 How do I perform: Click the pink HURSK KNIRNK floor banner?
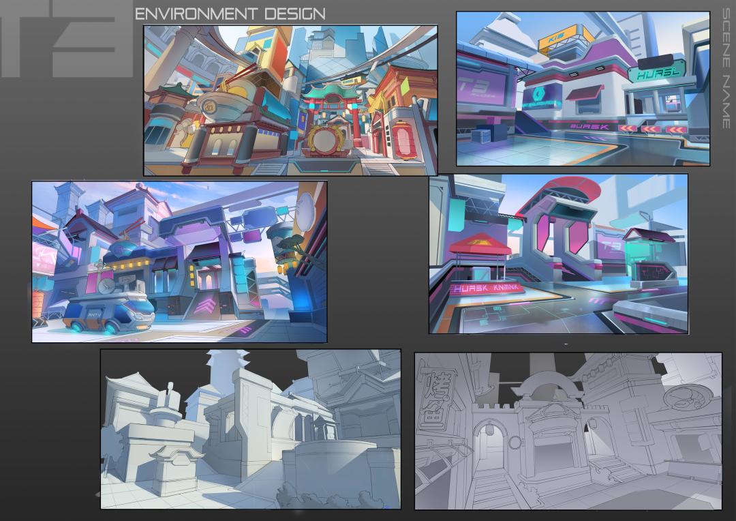pos(487,288)
